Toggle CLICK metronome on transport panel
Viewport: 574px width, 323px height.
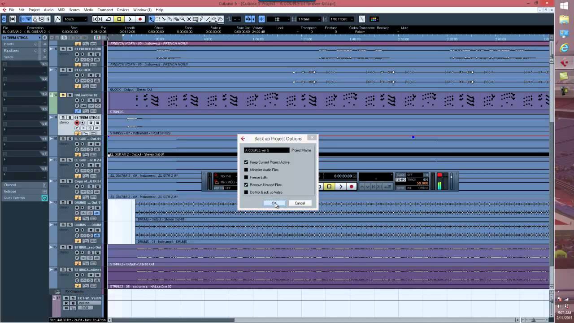click(400, 175)
